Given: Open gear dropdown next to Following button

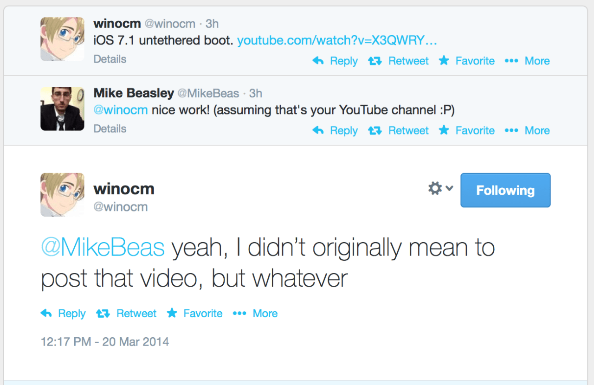Looking at the screenshot, I should [440, 188].
